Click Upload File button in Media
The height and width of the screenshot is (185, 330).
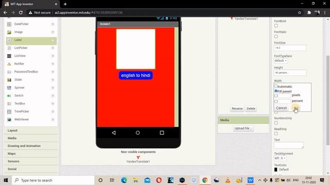click(243, 128)
